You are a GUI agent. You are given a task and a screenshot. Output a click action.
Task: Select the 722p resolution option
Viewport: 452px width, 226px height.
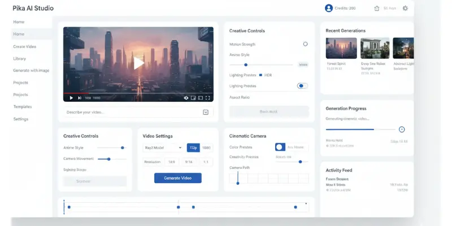pyautogui.click(x=193, y=147)
